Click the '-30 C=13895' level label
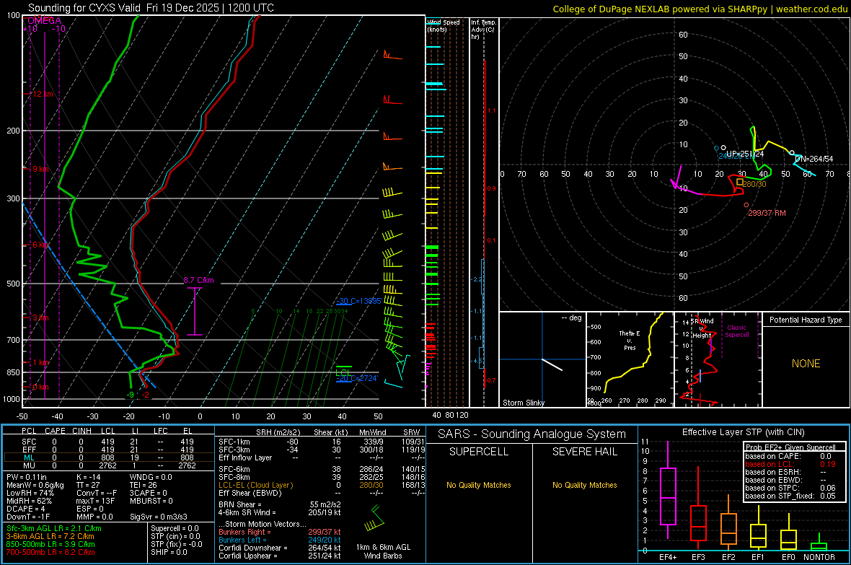The image size is (851, 565). point(358,301)
